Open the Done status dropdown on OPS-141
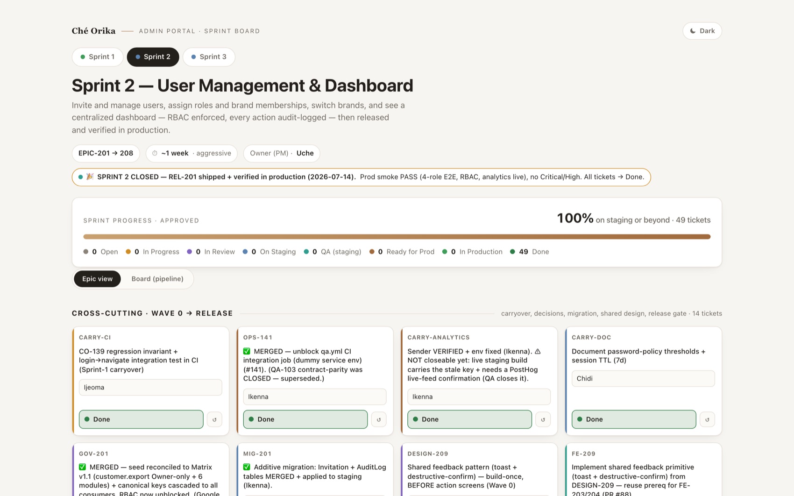Screen dimensions: 794x496 [305, 419]
